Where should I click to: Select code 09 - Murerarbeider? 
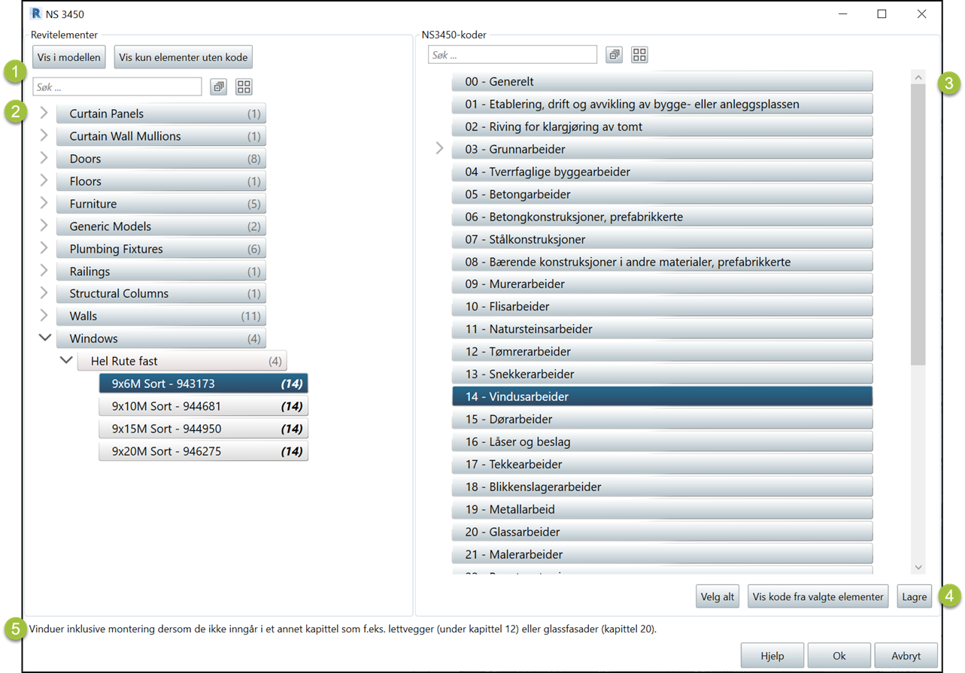coord(662,283)
